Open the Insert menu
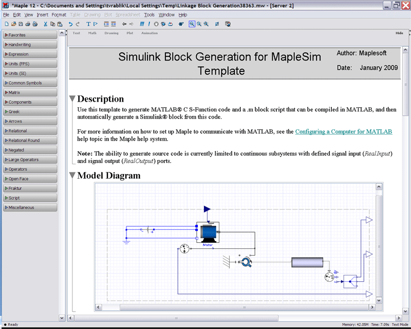Image resolution: width=411 pixels, height=329 pixels. click(42, 15)
